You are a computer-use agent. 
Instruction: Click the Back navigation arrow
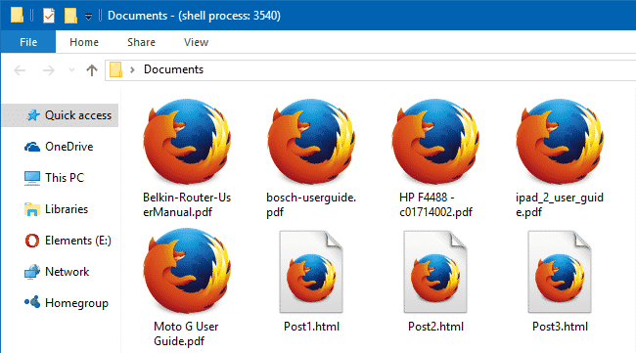20,70
